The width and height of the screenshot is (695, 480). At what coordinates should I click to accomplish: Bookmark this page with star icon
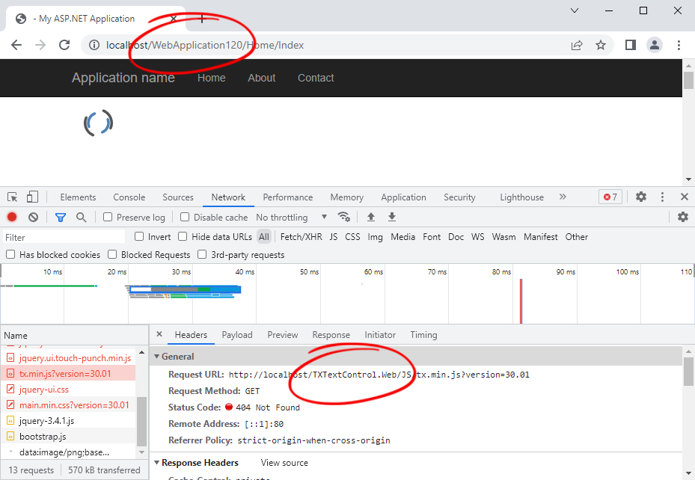pos(601,45)
